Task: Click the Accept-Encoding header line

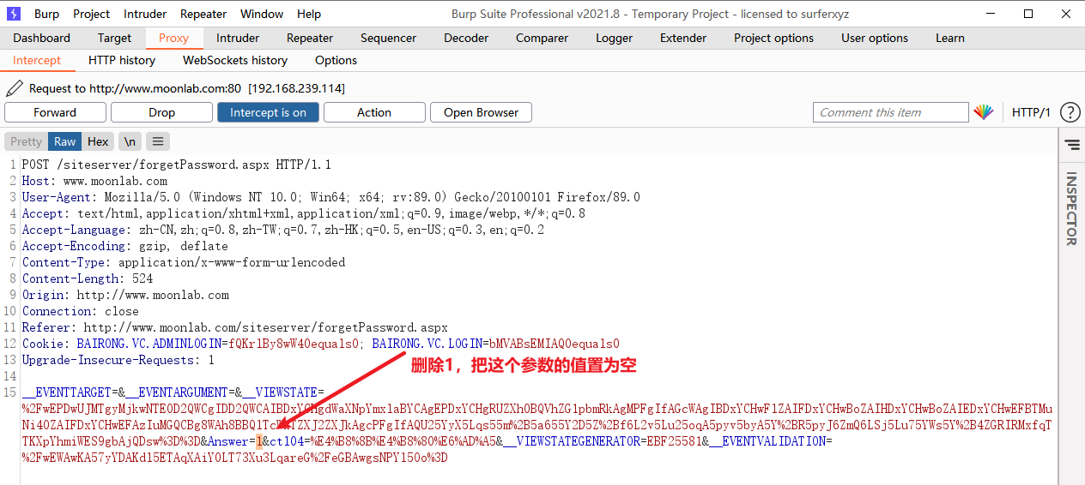Action: tap(125, 246)
